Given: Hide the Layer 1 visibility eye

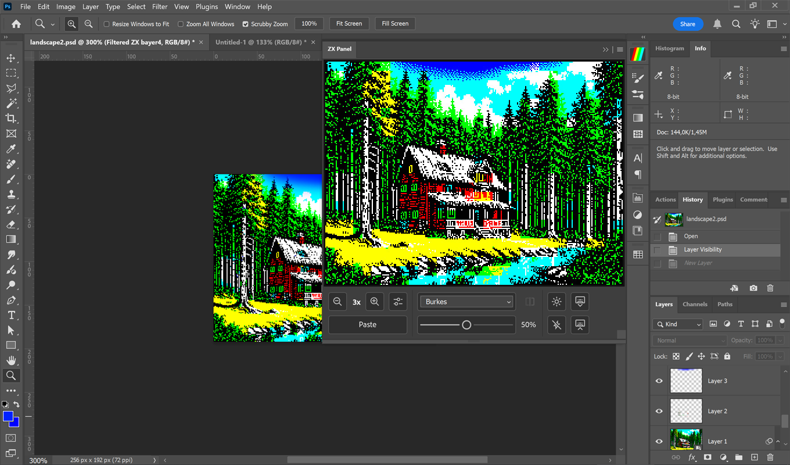Looking at the screenshot, I should coord(659,441).
